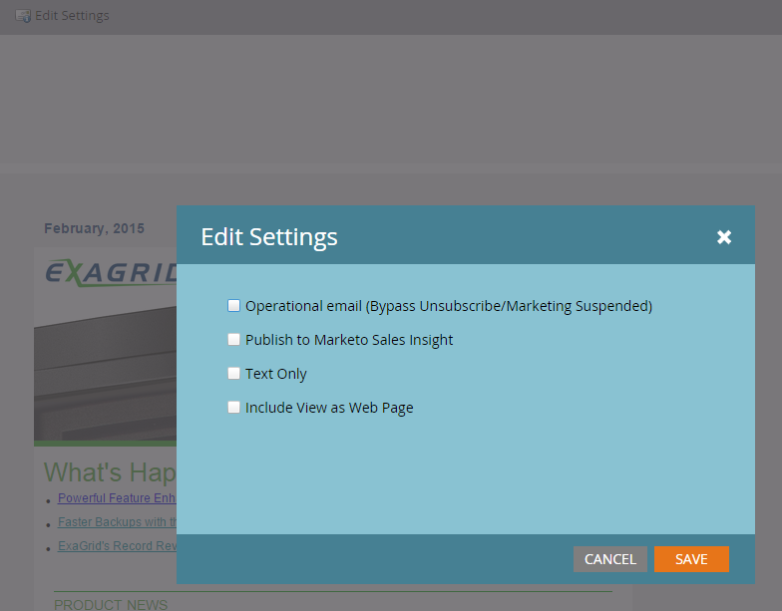The image size is (782, 611).
Task: Click the ExaGrid appliance banner image
Action: point(106,374)
